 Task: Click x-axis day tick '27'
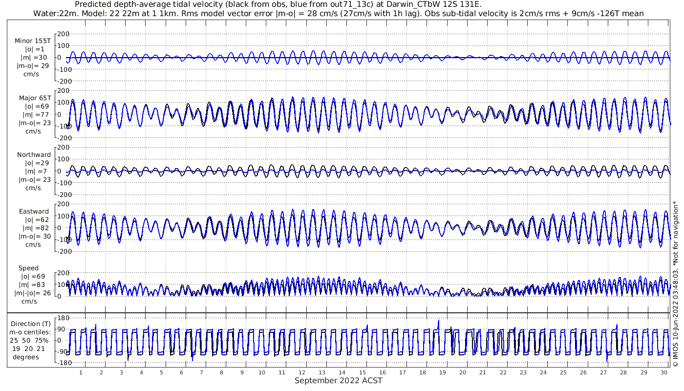[x=603, y=372]
